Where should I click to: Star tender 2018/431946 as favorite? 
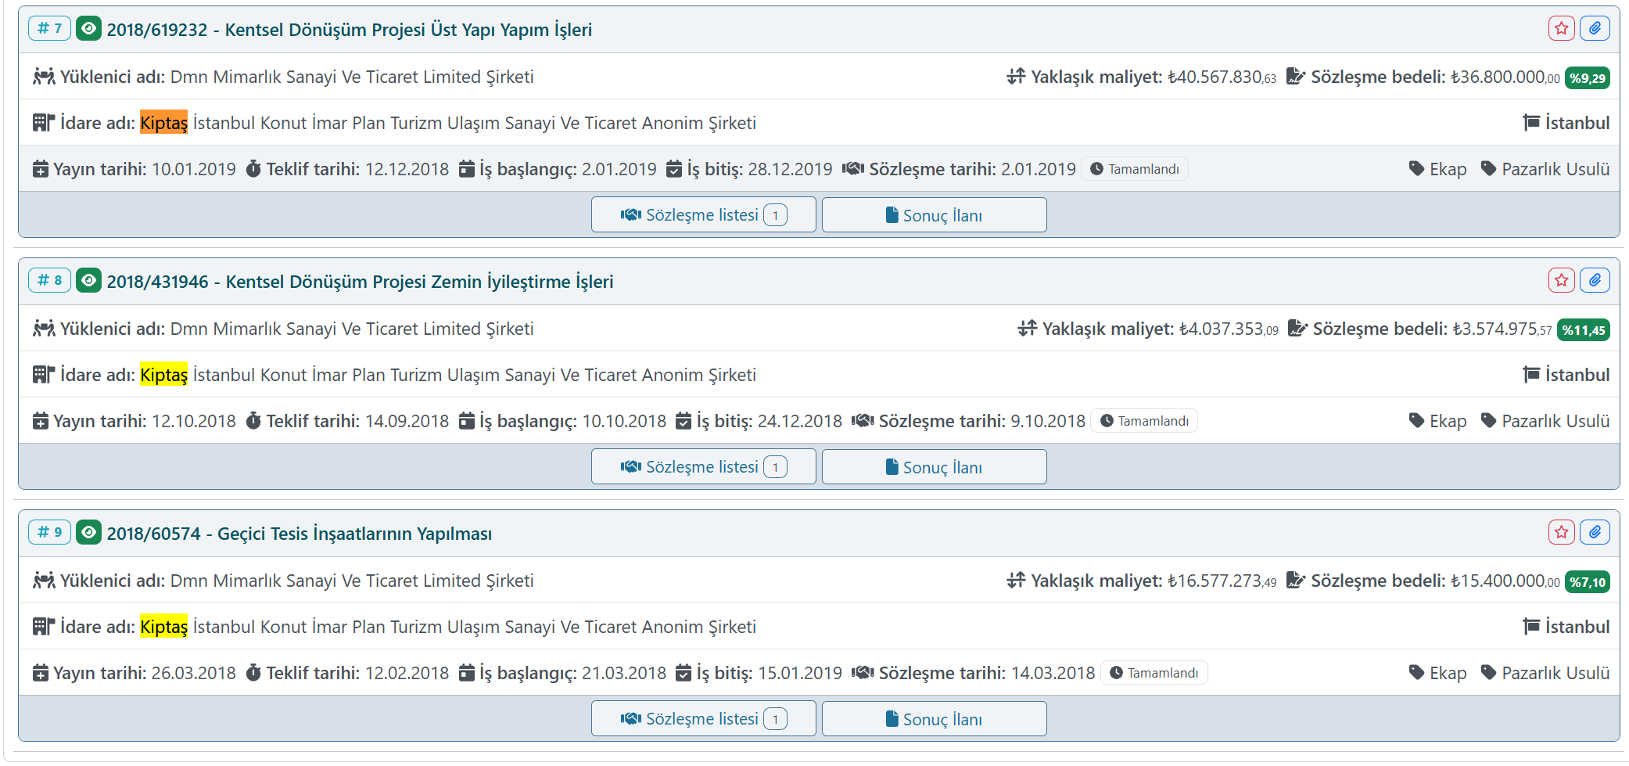[1561, 281]
